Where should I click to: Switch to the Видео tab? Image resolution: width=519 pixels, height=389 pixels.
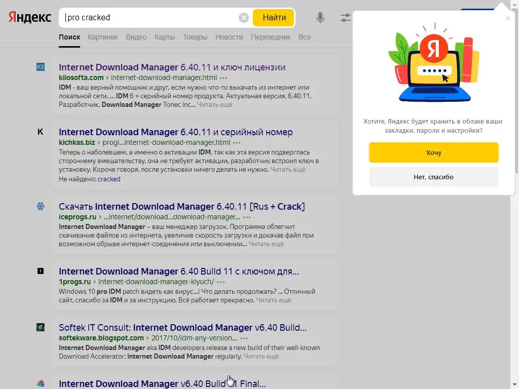click(136, 37)
